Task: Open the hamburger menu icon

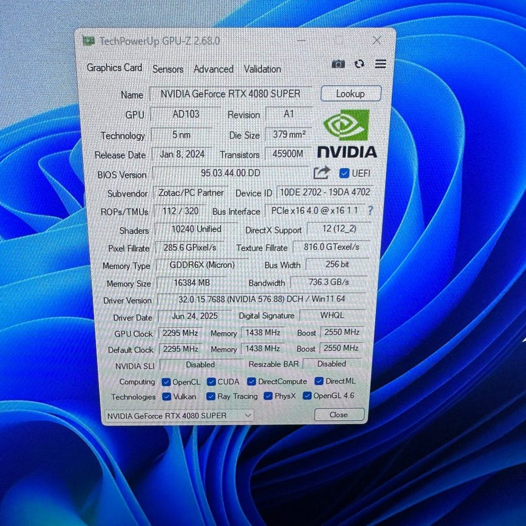Action: [380, 64]
